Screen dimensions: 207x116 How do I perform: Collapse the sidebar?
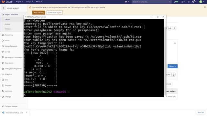click(10, 106)
